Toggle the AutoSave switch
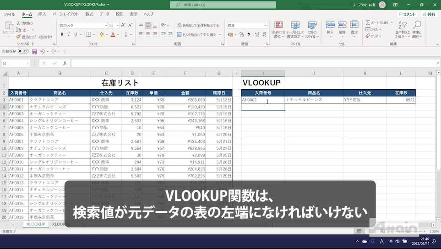 pyautogui.click(x=23, y=51)
